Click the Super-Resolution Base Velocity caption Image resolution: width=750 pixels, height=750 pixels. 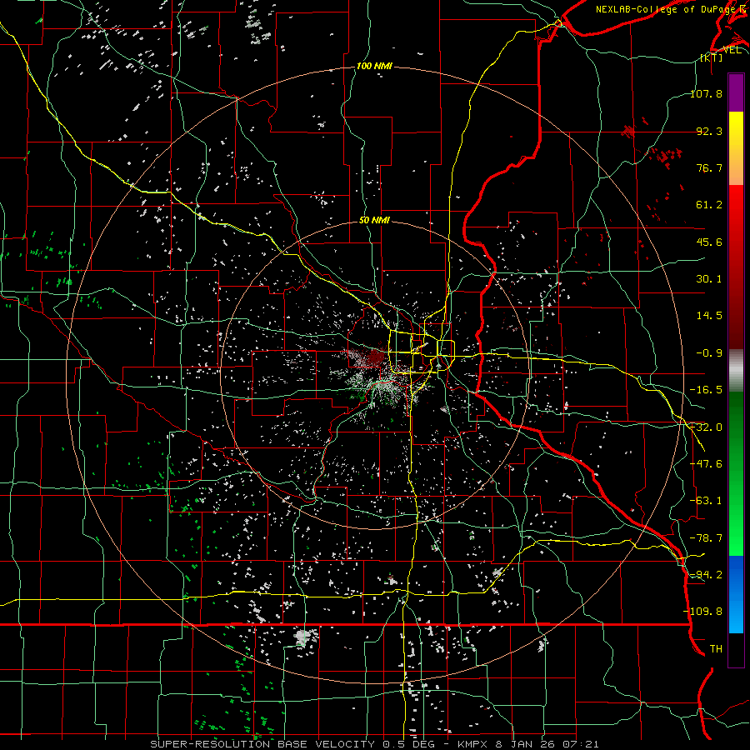click(374, 744)
